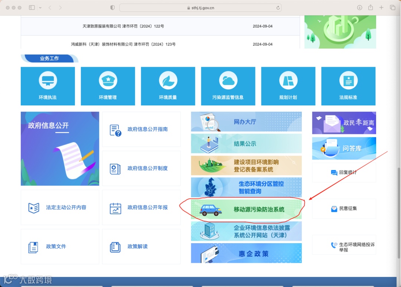Open a new tab with plus icon

click(x=381, y=8)
